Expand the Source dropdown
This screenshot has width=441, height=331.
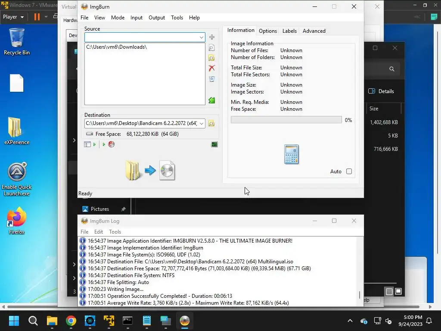[202, 37]
